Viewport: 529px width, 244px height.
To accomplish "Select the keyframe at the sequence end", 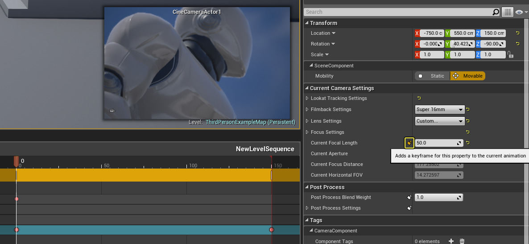I will [272, 230].
